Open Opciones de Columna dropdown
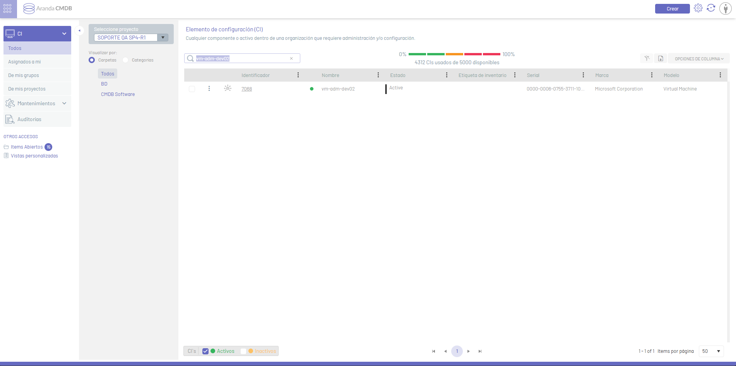Image resolution: width=736 pixels, height=366 pixels. 699,59
